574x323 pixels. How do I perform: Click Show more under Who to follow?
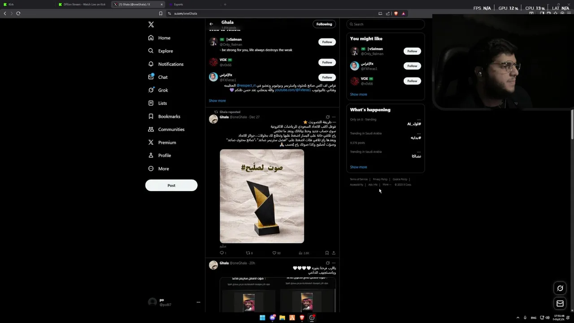217,100
